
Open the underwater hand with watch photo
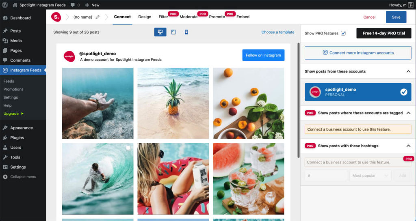(97, 103)
